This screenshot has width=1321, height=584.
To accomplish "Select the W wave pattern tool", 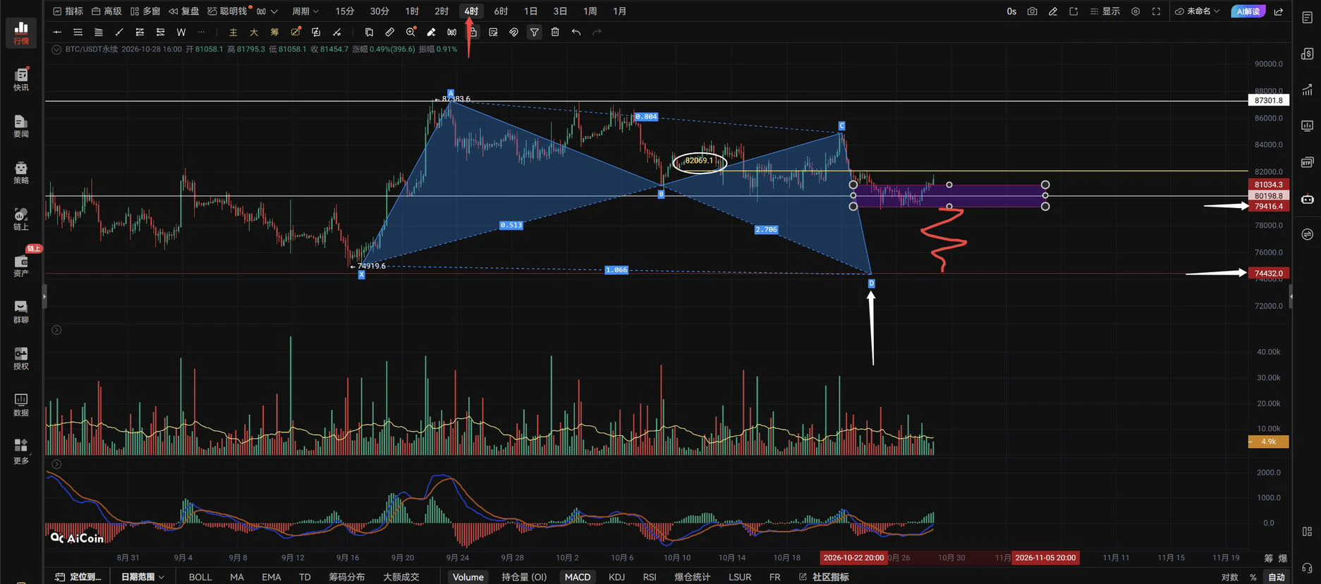I will pyautogui.click(x=181, y=32).
